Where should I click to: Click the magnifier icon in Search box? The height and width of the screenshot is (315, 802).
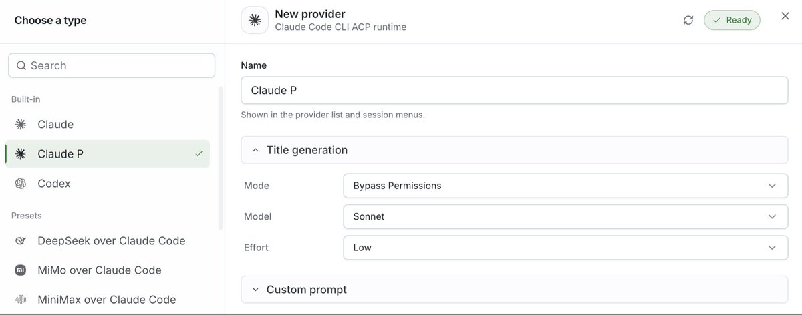click(x=21, y=65)
